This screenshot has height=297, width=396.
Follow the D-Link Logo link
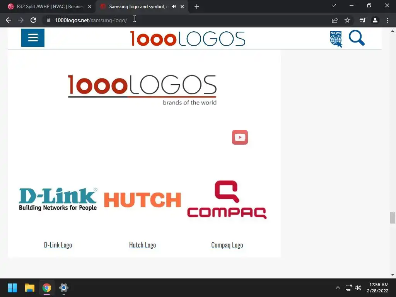coord(58,245)
